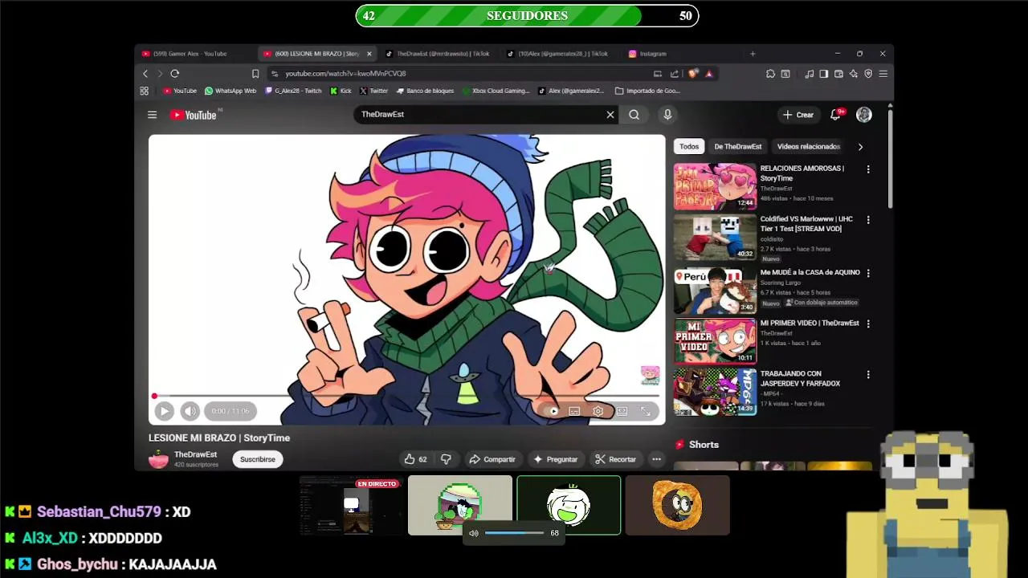Open the Kick bookmark
The height and width of the screenshot is (578, 1028).
tap(341, 91)
